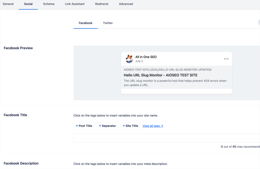Click the Facebook Description section label
260x169 pixels.
[21, 163]
